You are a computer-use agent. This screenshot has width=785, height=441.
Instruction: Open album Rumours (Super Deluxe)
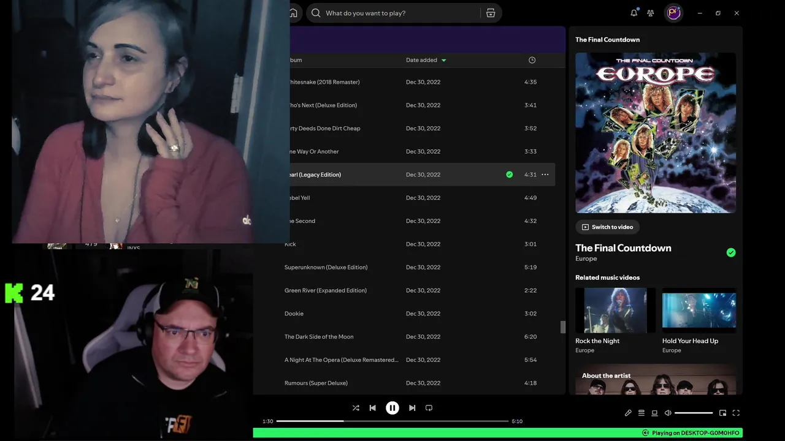316,383
